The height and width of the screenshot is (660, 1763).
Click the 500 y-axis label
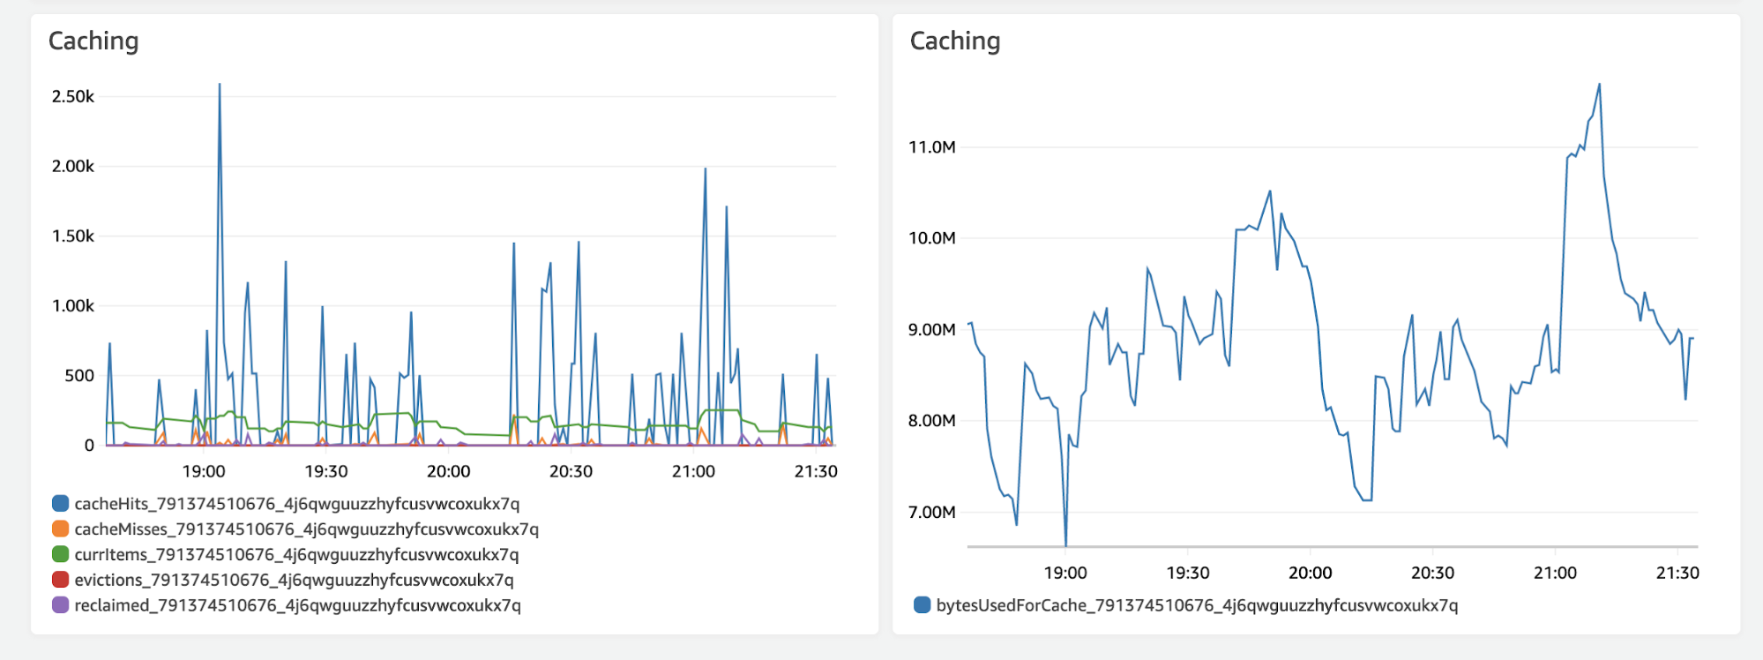pyautogui.click(x=79, y=376)
